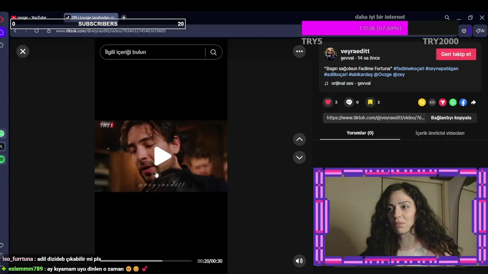Repost using the yellow repost icon
488x274 pixels.
tap(422, 102)
